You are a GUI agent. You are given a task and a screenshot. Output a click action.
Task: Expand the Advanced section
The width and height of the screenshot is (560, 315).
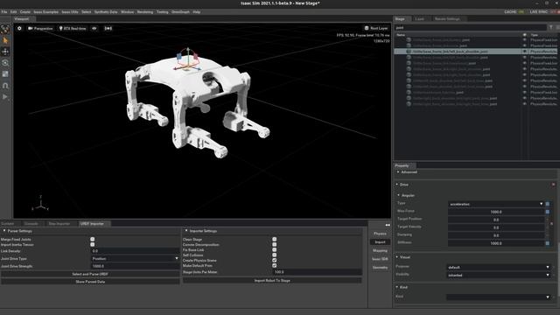[398, 172]
